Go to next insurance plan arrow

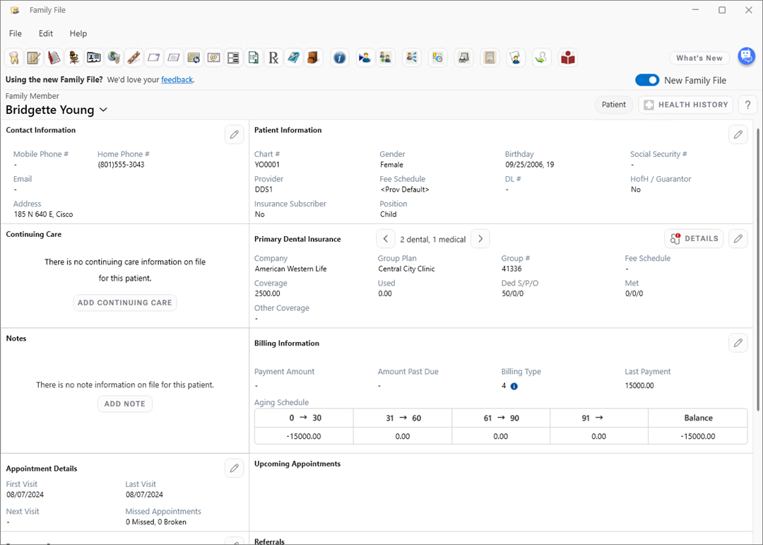[x=480, y=239]
